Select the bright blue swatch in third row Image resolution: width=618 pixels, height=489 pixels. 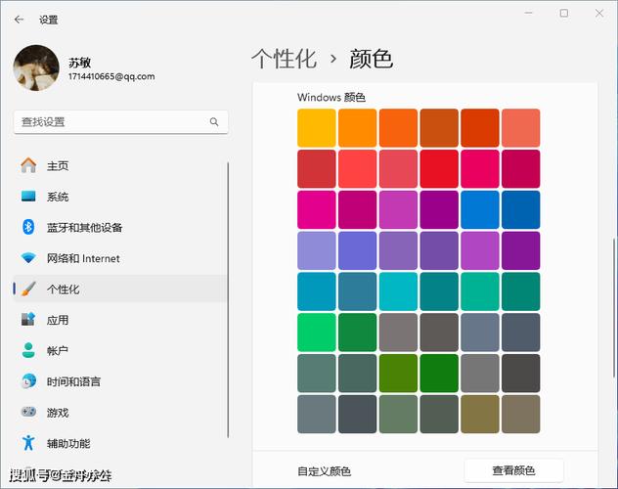tap(480, 209)
